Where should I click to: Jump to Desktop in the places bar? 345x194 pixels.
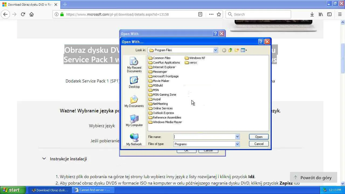[134, 82]
